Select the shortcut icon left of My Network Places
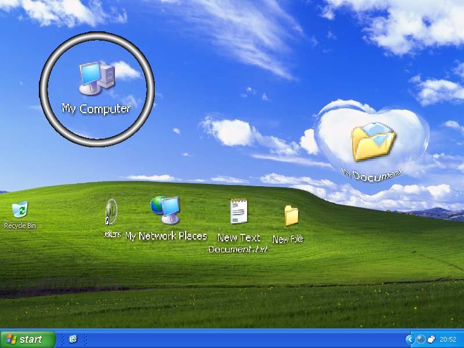This screenshot has width=464, height=348. 111,212
